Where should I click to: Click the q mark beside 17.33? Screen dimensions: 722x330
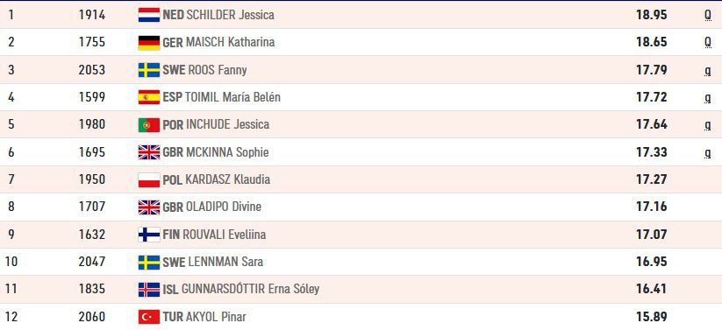pos(708,153)
